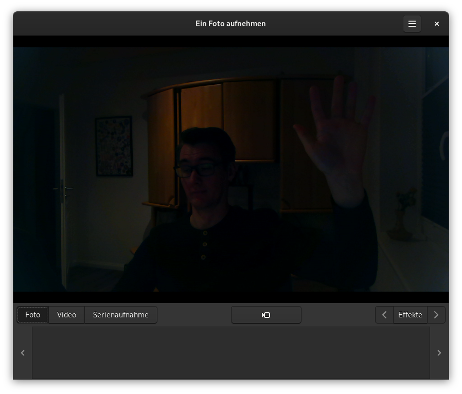Image resolution: width=462 pixels, height=394 pixels.
Task: Switch to Serienaufnahme mode
Action: pyautogui.click(x=121, y=315)
